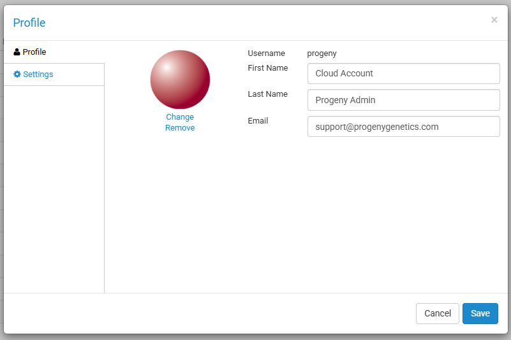Click into the Email input field
Viewport: 511px width, 340px height.
[x=403, y=127]
